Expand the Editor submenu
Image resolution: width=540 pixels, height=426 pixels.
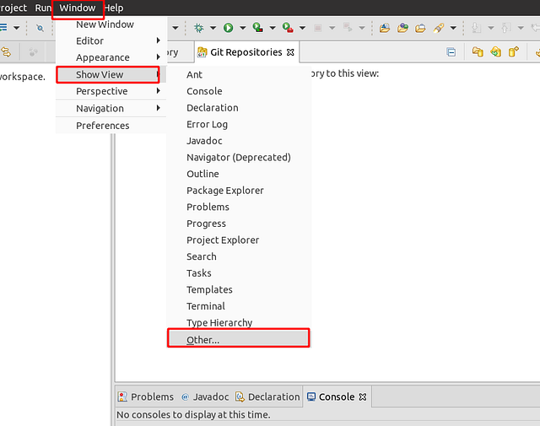[x=111, y=41]
